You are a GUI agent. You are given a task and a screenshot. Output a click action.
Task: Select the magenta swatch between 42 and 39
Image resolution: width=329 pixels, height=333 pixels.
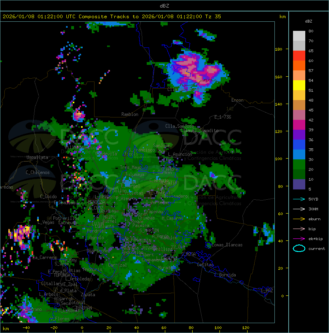tap(299, 125)
